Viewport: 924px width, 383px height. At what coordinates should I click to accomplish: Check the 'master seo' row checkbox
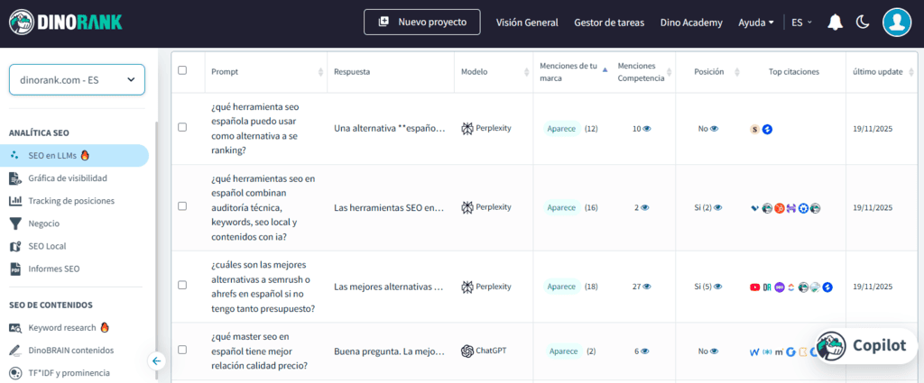tap(182, 350)
